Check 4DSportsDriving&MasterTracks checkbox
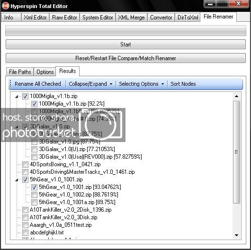This screenshot has width=251, height=250. (25, 172)
